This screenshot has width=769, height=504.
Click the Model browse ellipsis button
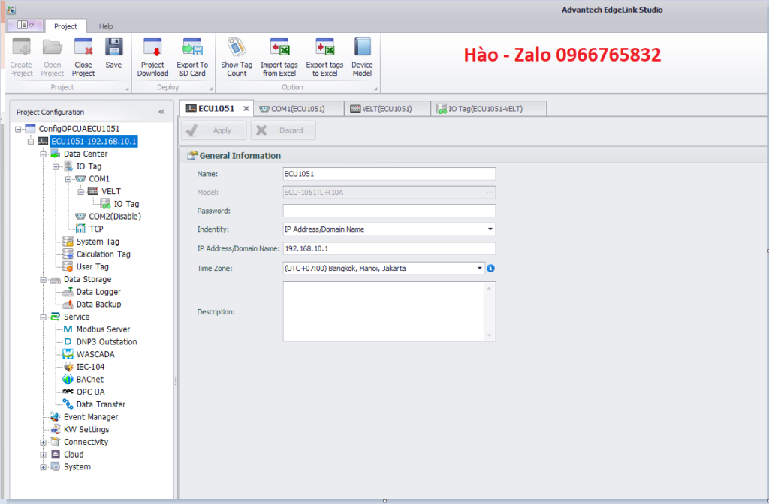click(490, 193)
